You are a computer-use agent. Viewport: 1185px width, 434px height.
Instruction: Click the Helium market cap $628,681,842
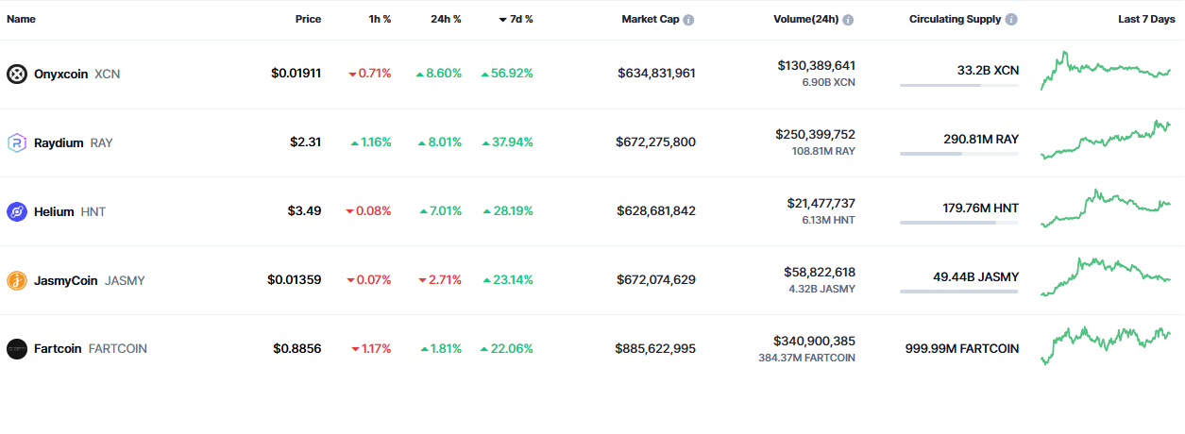656,211
